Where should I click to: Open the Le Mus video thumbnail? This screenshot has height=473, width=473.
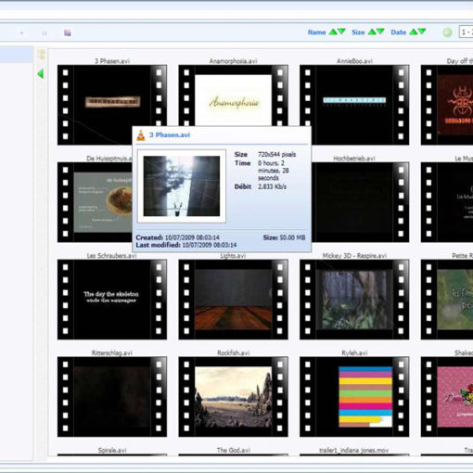pyautogui.click(x=447, y=202)
